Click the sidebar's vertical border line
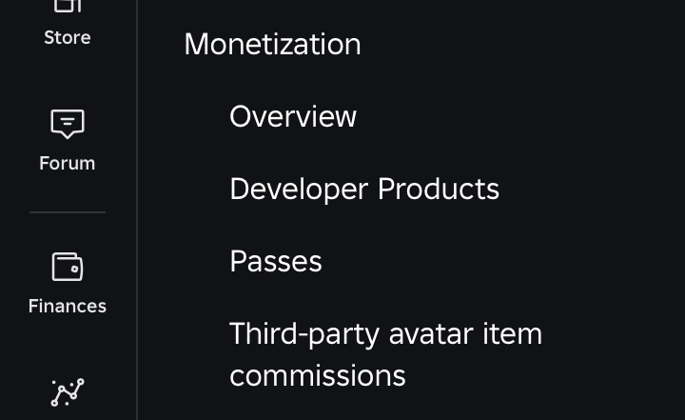 tap(138, 210)
